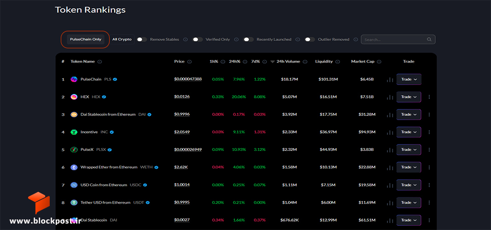Select the PulseChain Only tab
Image resolution: width=491 pixels, height=230 pixels.
[x=86, y=40]
